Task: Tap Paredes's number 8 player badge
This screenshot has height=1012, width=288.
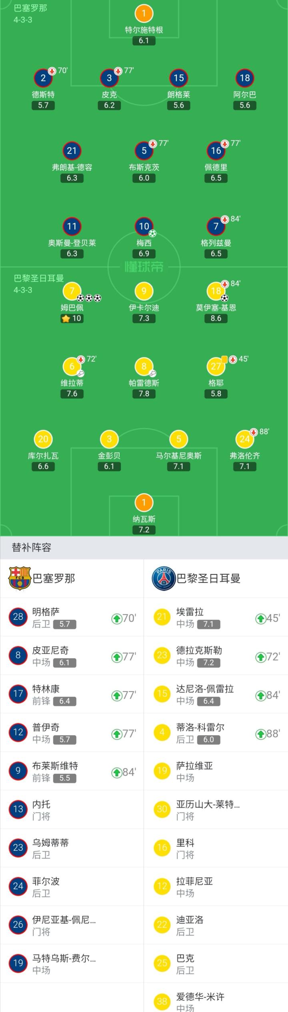Action: (144, 366)
